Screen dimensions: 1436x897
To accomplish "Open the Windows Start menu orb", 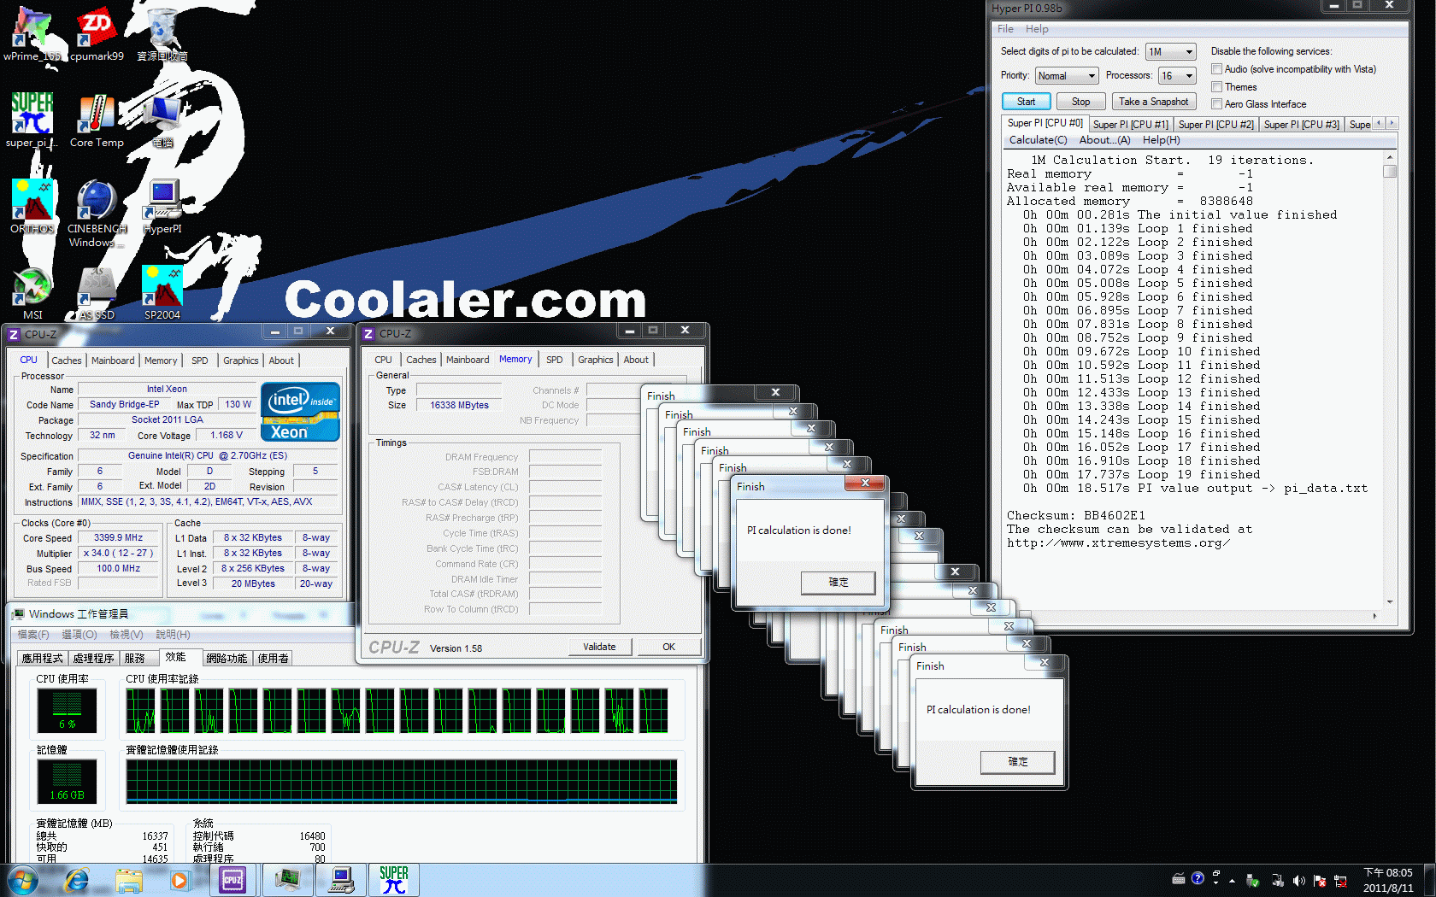I will 22,880.
